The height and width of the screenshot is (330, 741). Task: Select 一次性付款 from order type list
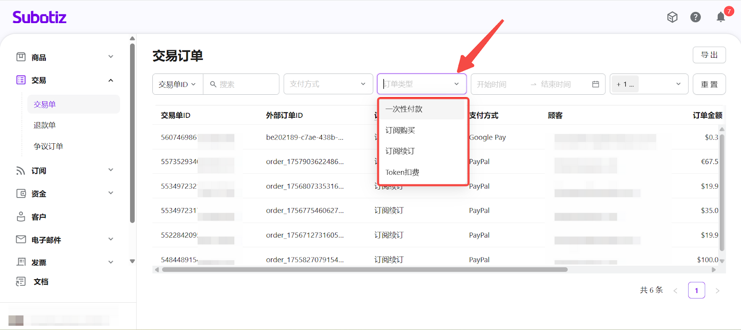click(x=404, y=109)
